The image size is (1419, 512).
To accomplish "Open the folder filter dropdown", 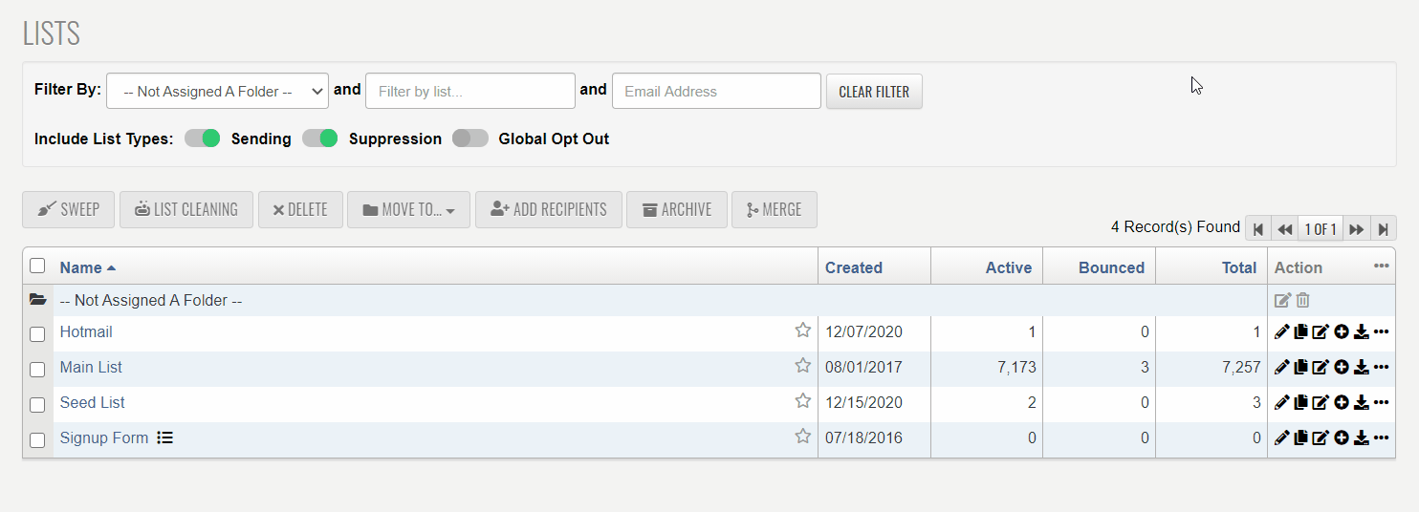I will click(x=217, y=92).
